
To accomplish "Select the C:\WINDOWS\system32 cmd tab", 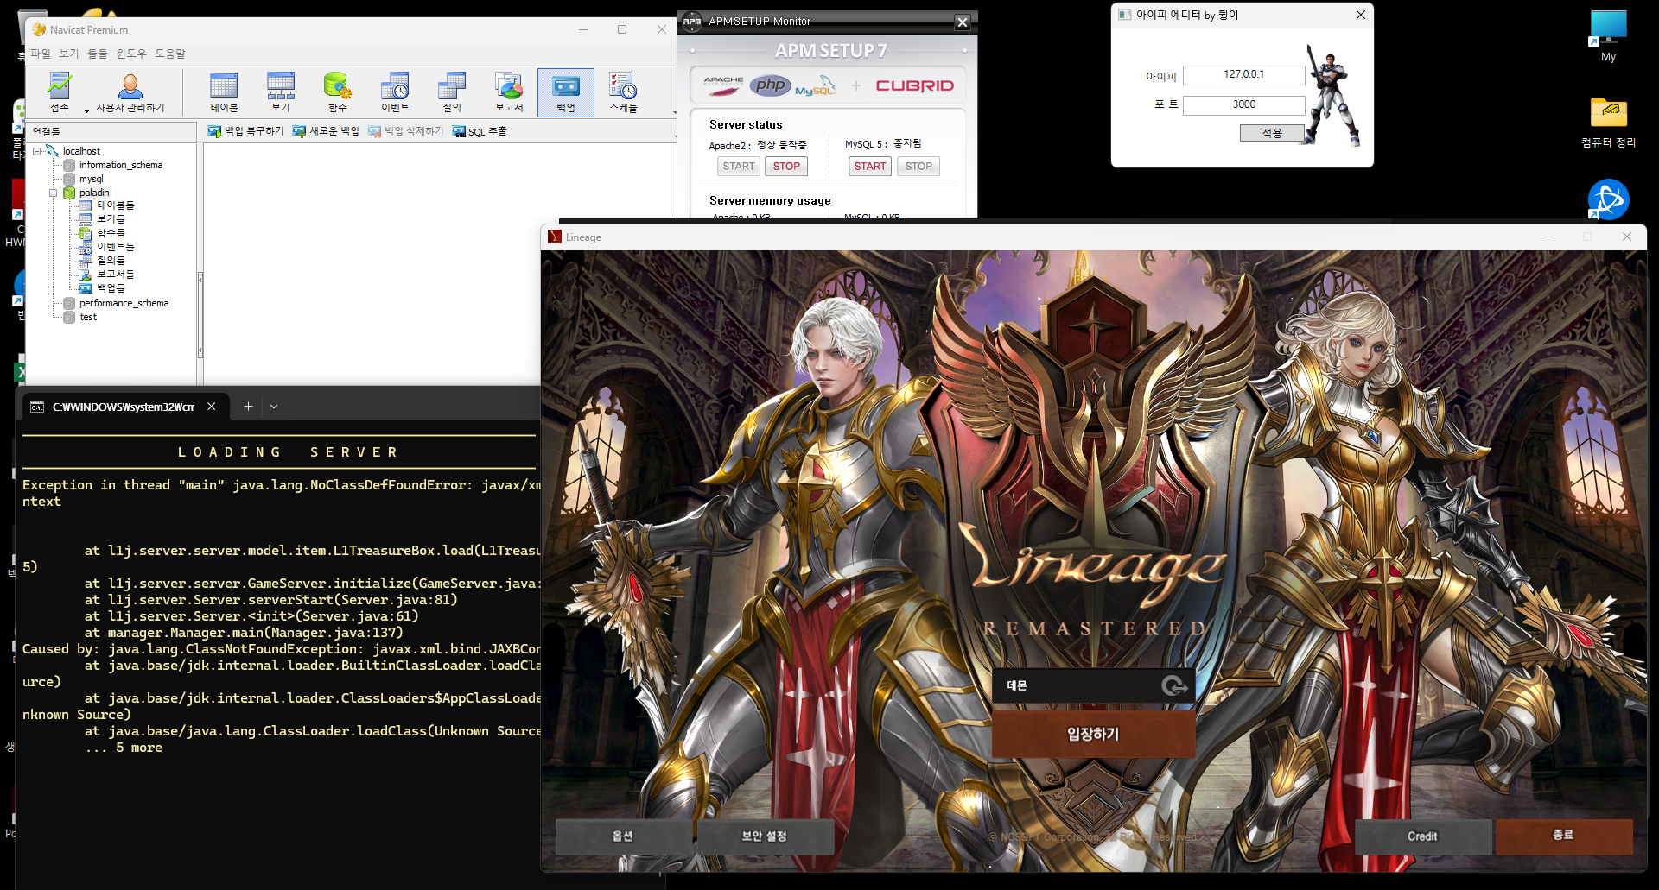I will 123,407.
